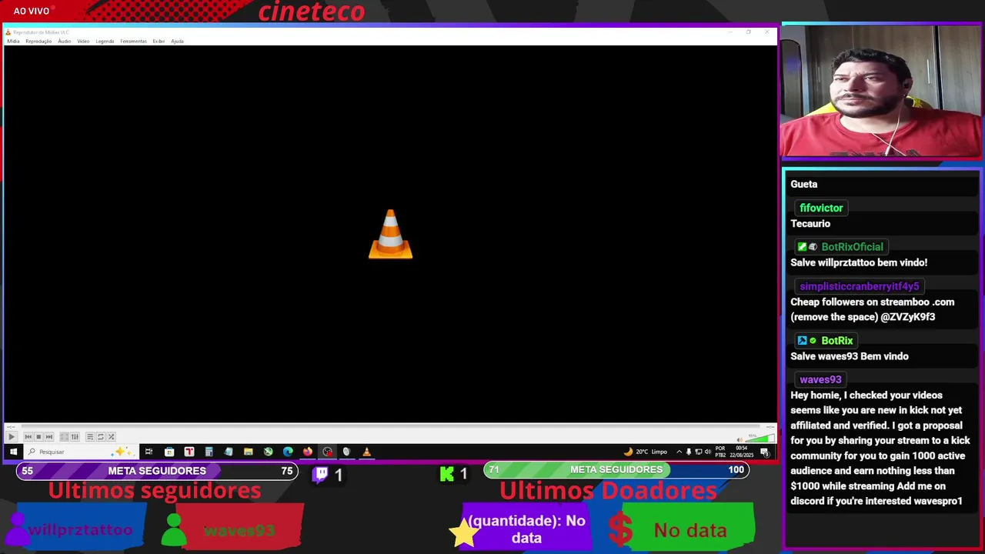Open the Exibir menu in VLC

click(159, 42)
